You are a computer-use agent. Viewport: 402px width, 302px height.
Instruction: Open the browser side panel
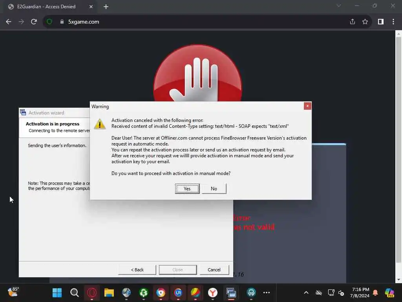click(381, 22)
